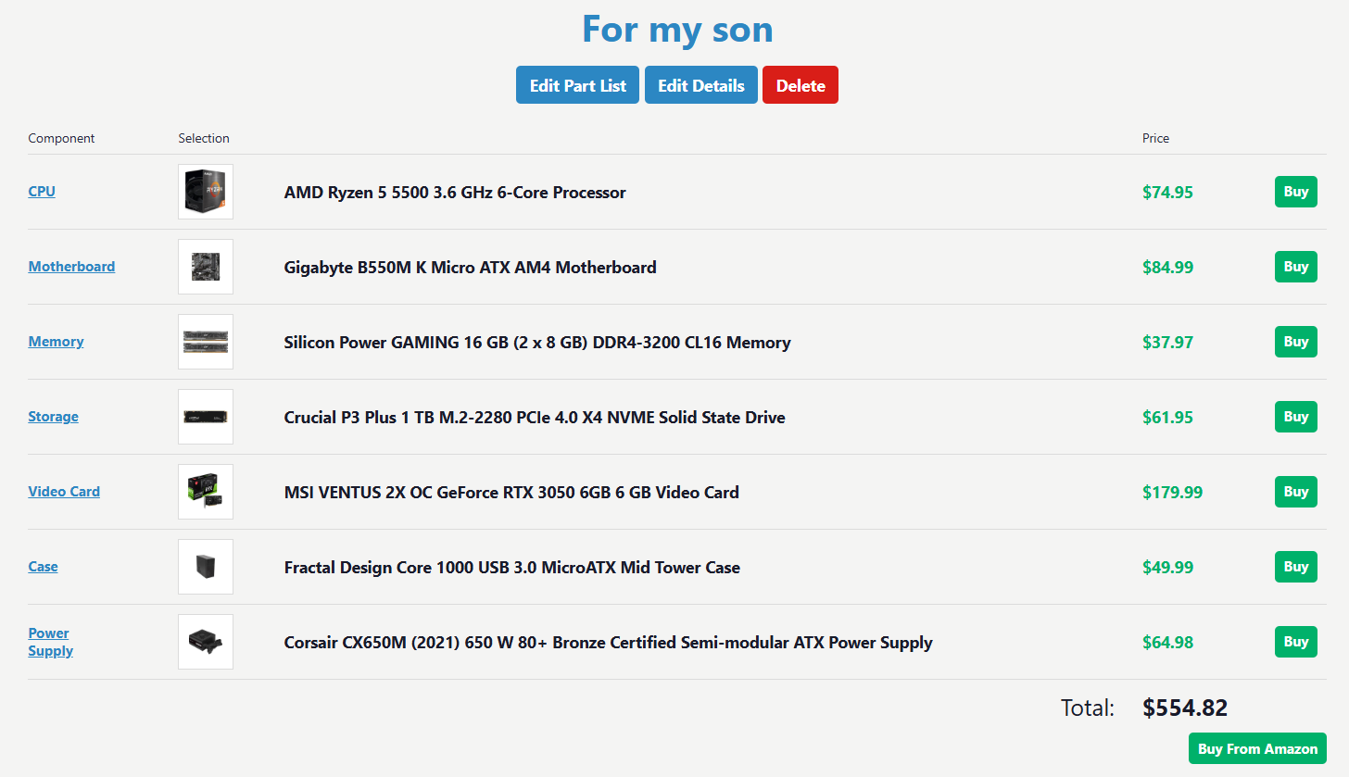Buy the AMD Ryzen 5 5500 processor
This screenshot has width=1349, height=777.
1295,192
